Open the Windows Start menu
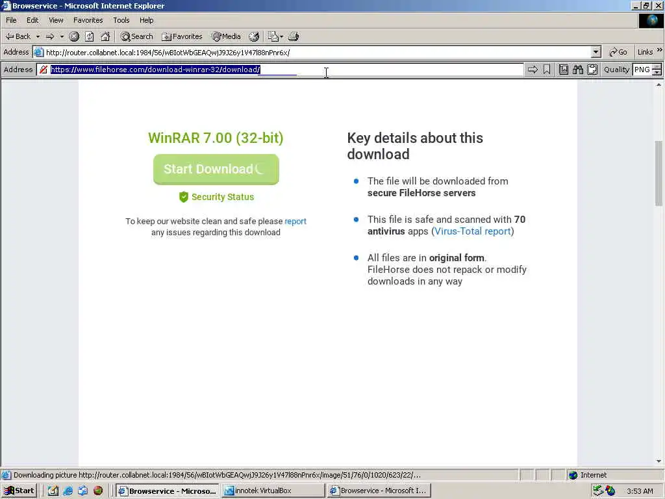 click(19, 491)
